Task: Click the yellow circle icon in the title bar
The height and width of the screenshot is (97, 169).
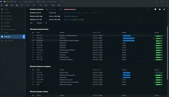Action: point(5,2)
